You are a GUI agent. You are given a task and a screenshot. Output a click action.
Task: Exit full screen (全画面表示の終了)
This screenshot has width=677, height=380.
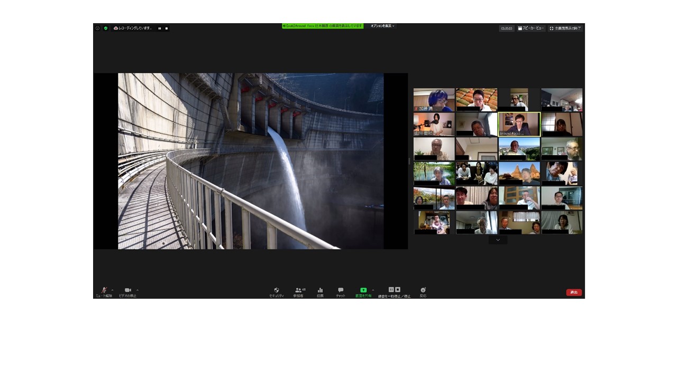point(565,28)
